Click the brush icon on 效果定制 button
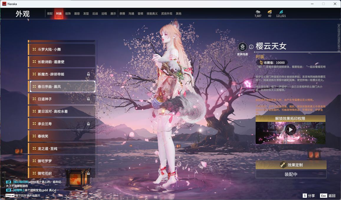Screen dimensions: 341x200 tap(283, 165)
